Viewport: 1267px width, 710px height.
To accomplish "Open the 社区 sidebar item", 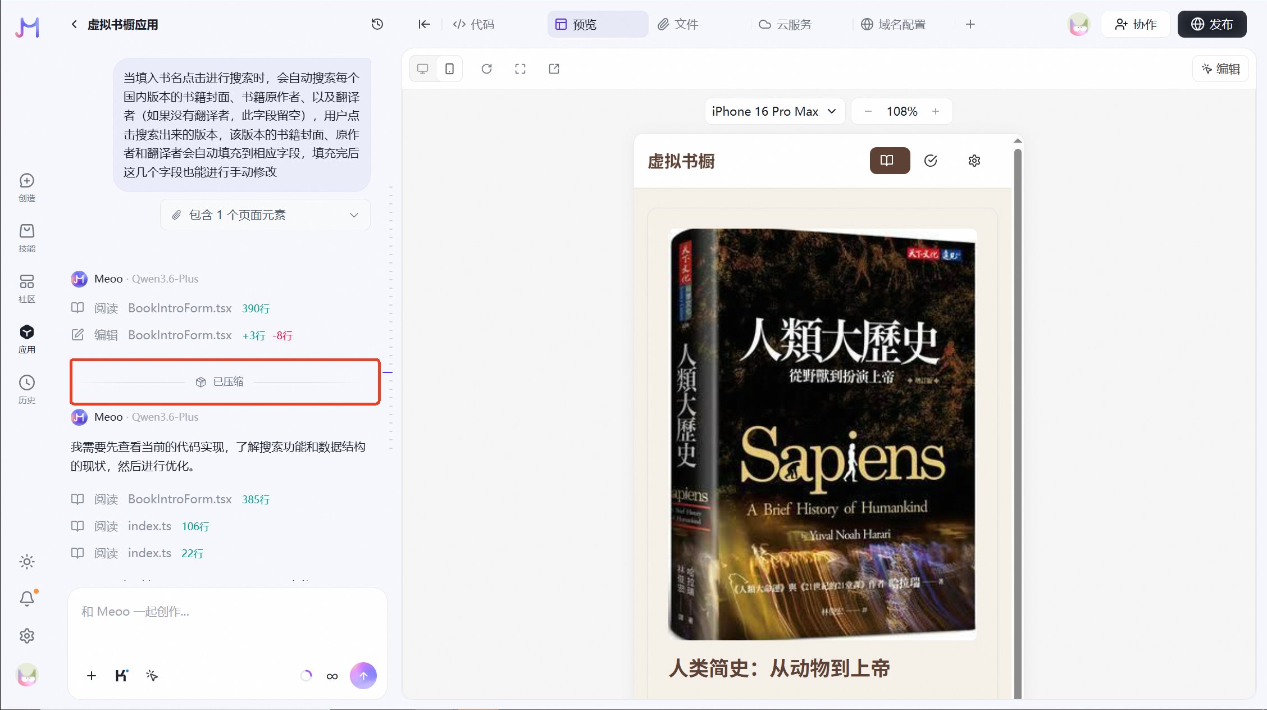I will [x=27, y=288].
